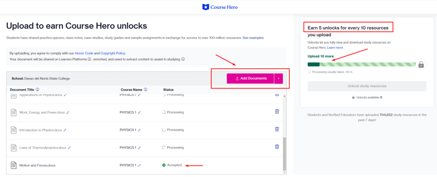Click Processing status of Laws of Thermodynamics

coord(173,148)
